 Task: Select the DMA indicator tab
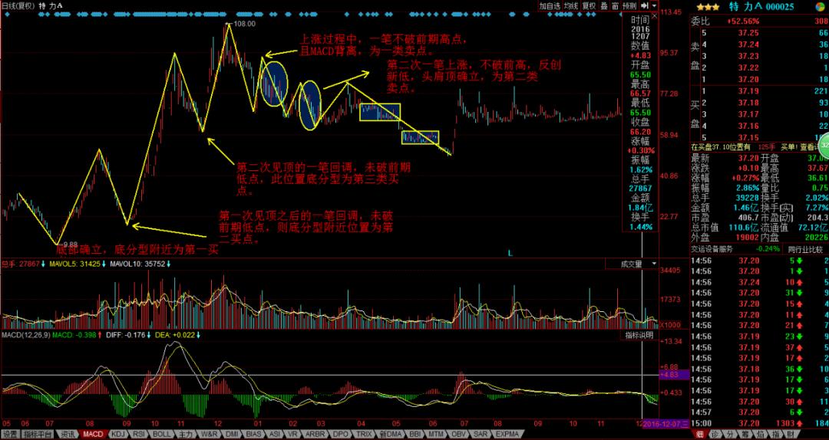pyautogui.click(x=390, y=434)
